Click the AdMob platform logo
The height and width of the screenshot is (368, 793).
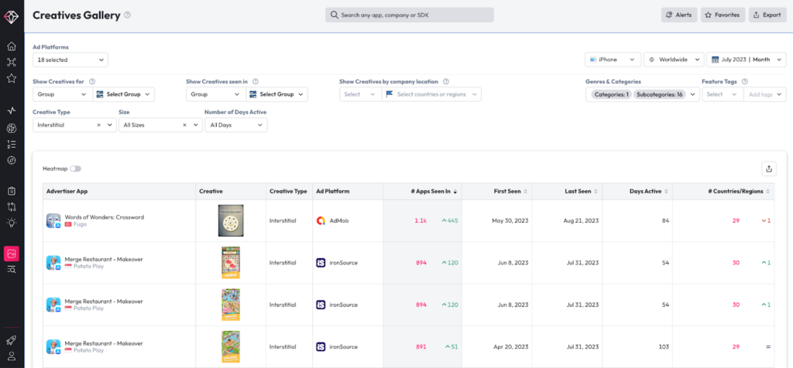(x=321, y=220)
